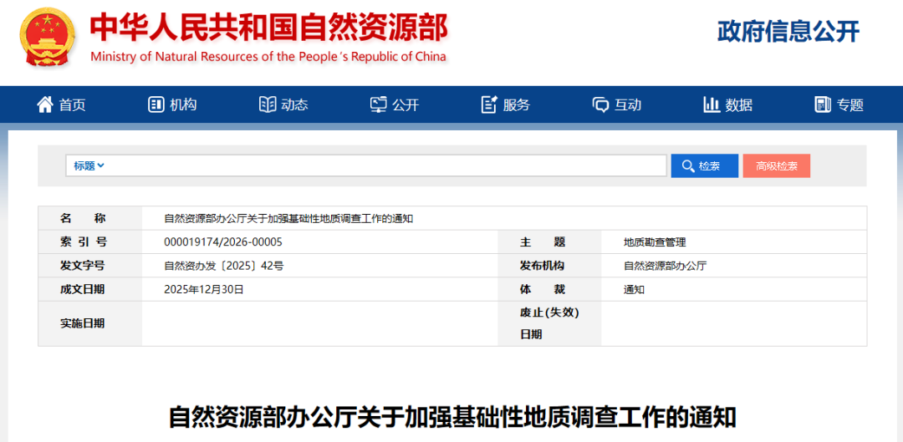Image resolution: width=903 pixels, height=442 pixels.
Task: Click the home icon beside 首页
Action: tap(45, 104)
